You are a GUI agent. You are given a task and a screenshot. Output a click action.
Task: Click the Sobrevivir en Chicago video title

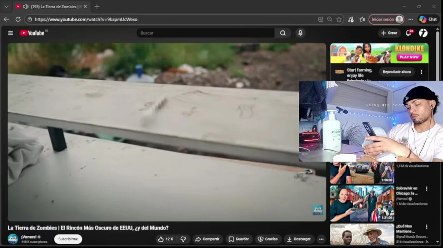pos(407,191)
